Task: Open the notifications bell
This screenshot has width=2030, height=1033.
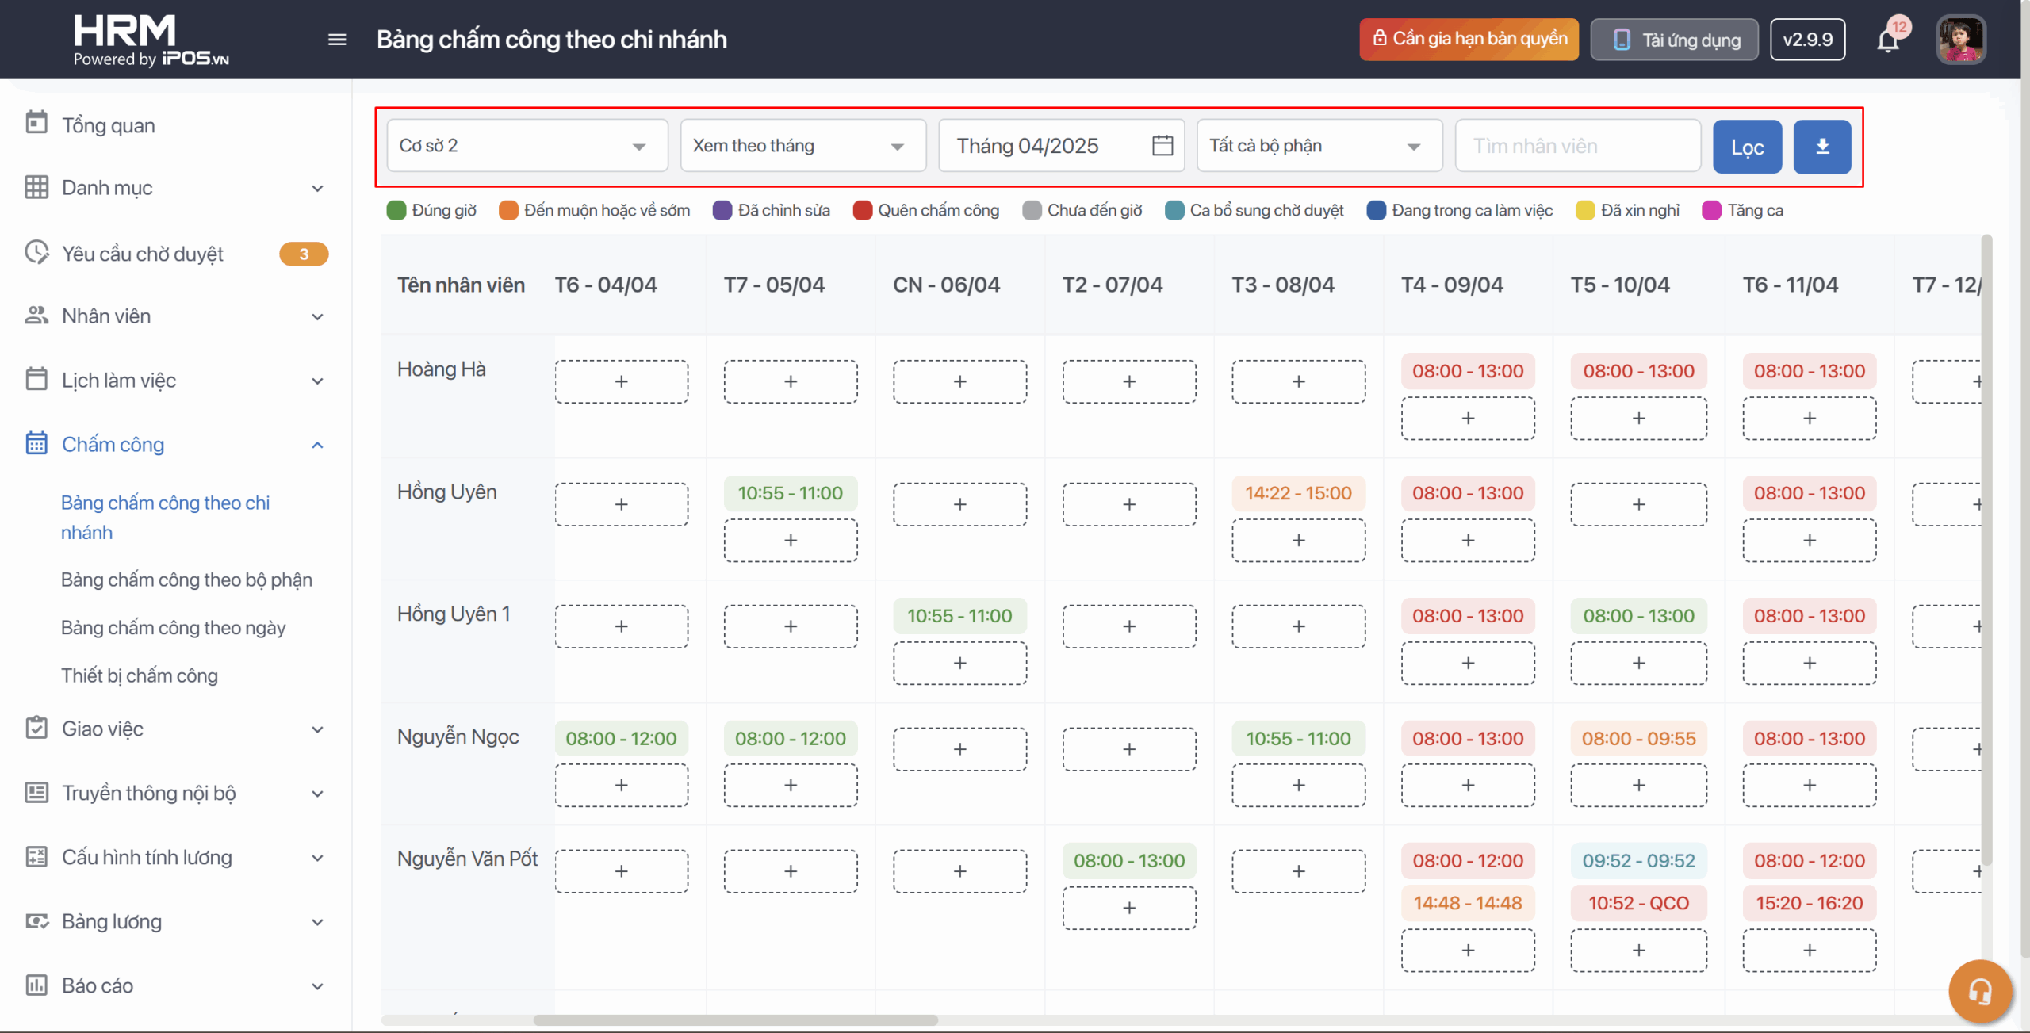Action: coord(1888,40)
